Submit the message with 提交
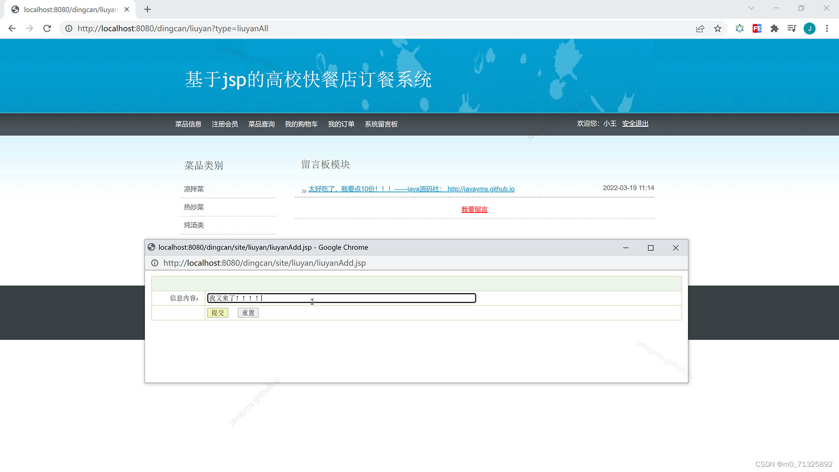The height and width of the screenshot is (472, 839). point(218,312)
